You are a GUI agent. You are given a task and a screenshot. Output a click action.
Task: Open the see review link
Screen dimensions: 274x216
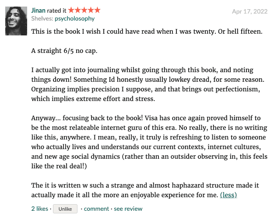128,209
